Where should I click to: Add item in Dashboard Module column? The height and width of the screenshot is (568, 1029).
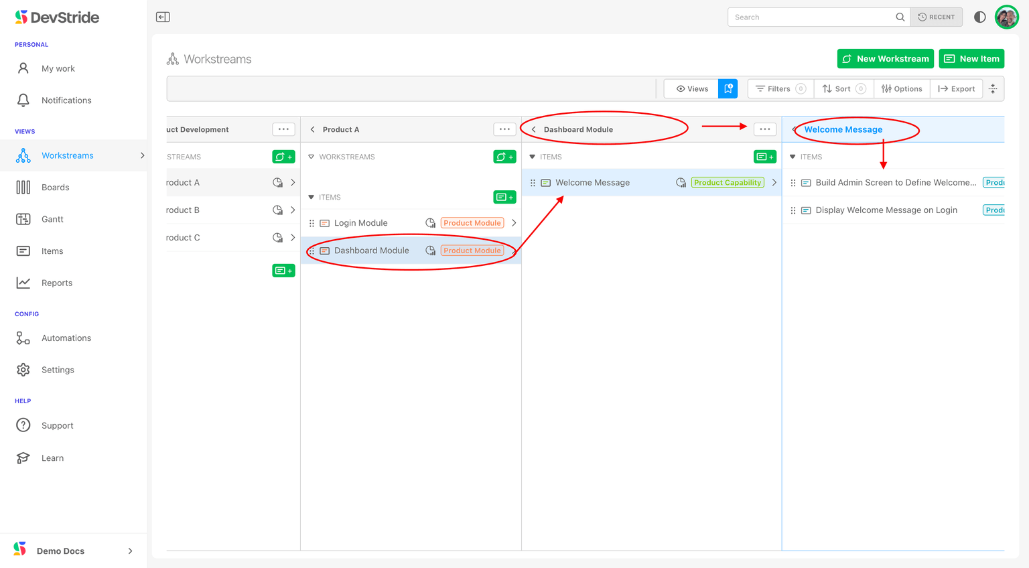(x=764, y=157)
